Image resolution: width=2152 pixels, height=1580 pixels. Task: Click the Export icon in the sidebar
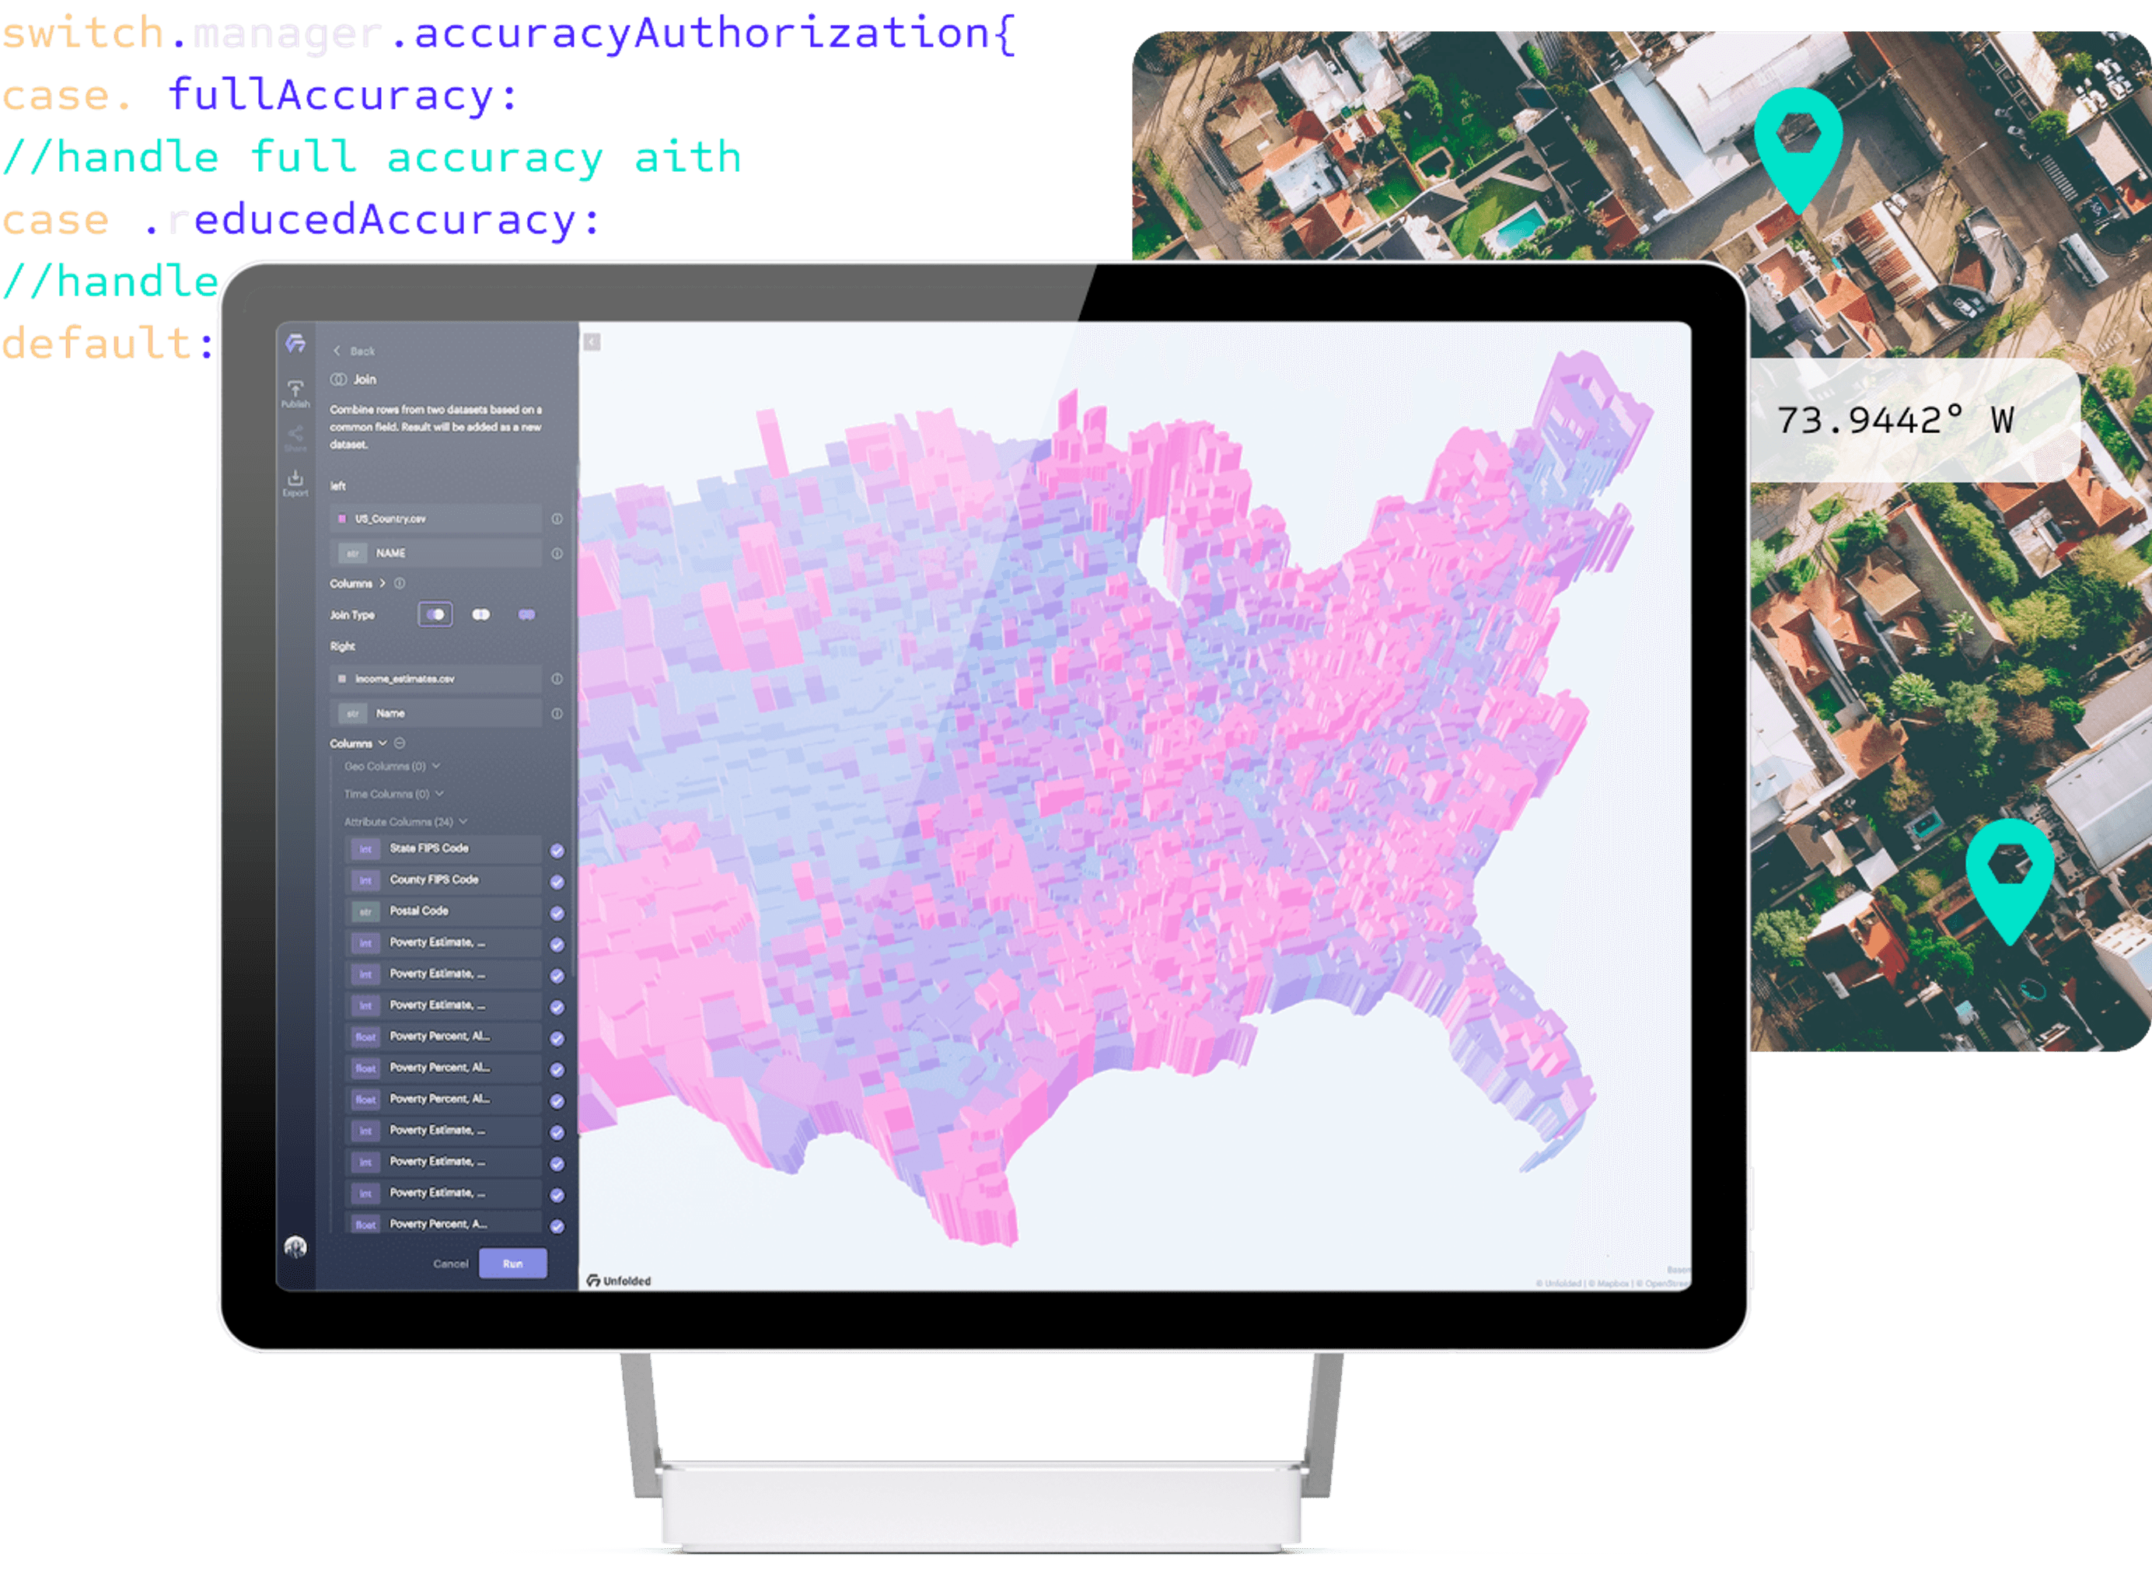pyautogui.click(x=295, y=482)
